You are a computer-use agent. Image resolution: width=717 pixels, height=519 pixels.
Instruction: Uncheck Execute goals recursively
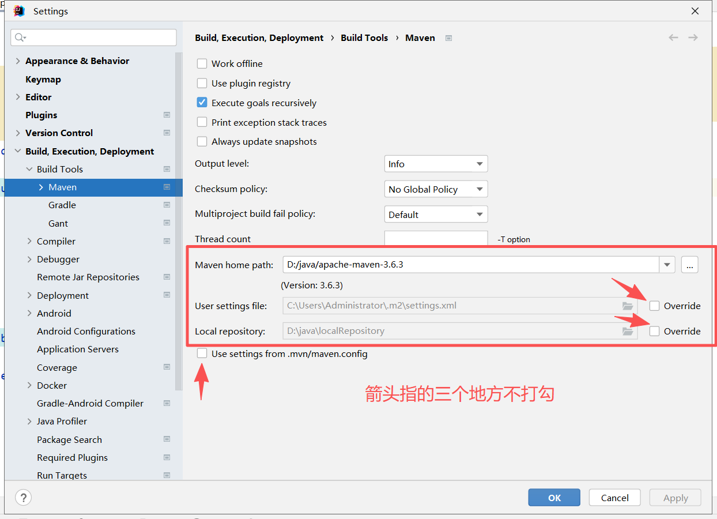[202, 103]
